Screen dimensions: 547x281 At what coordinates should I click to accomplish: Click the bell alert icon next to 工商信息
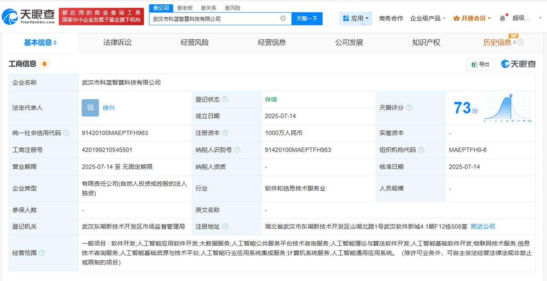click(45, 64)
